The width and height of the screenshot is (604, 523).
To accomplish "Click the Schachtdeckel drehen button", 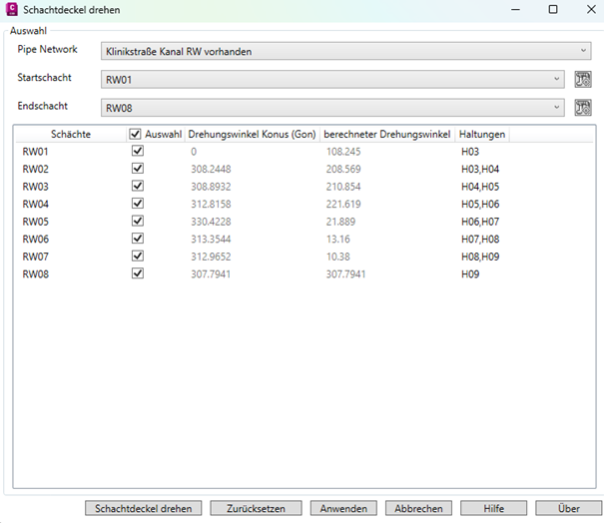I will (x=144, y=508).
